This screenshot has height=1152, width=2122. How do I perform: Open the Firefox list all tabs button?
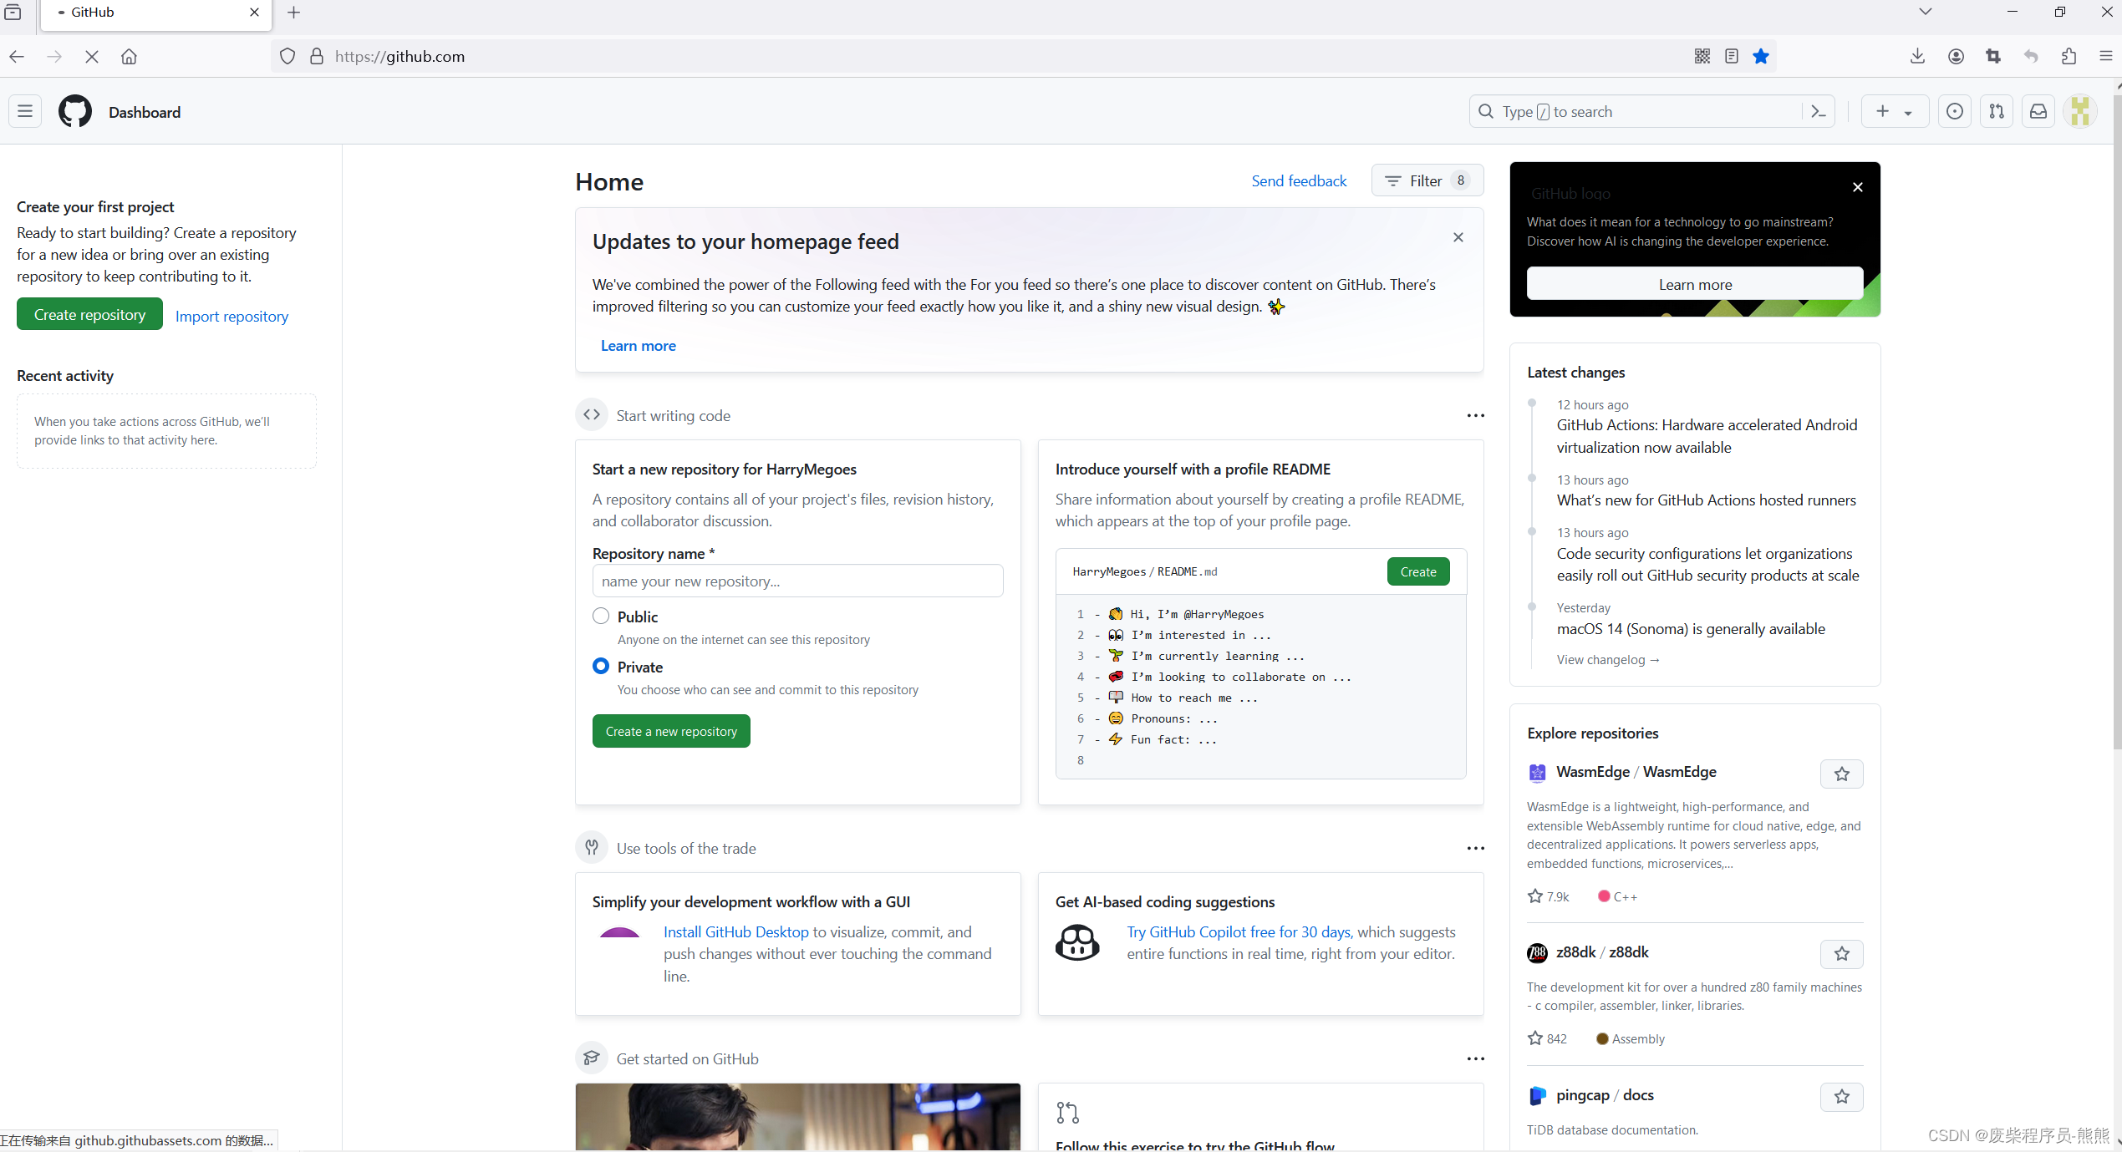[1926, 12]
